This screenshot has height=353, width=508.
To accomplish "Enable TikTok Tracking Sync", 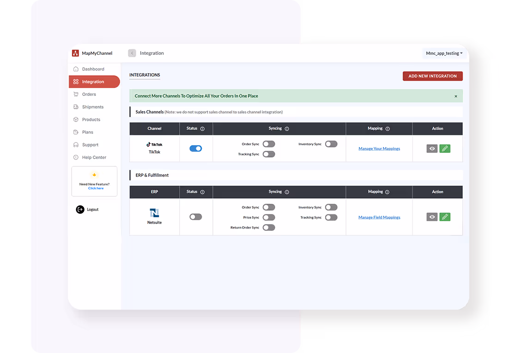I will (269, 154).
